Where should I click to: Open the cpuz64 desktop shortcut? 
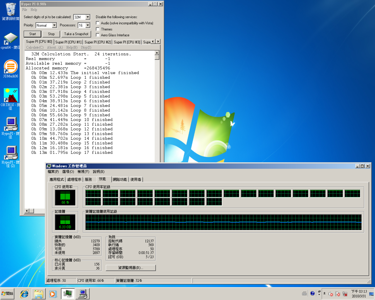(x=10, y=41)
